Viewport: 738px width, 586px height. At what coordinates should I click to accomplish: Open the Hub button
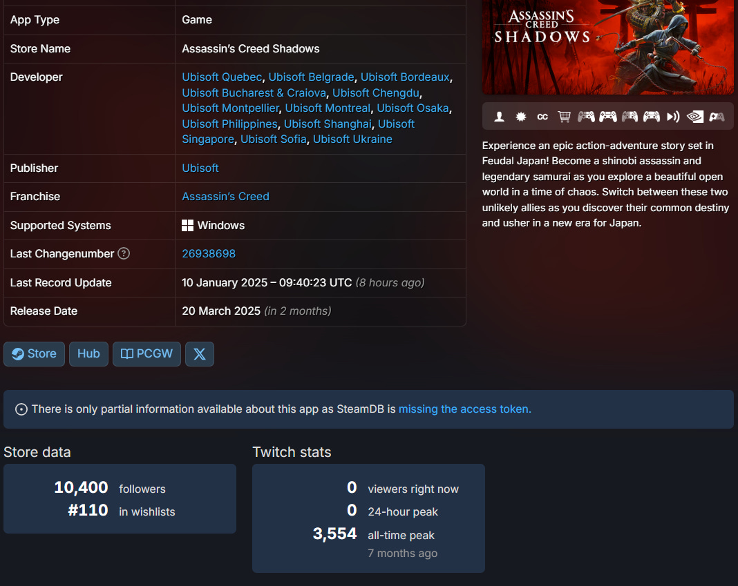coord(88,353)
